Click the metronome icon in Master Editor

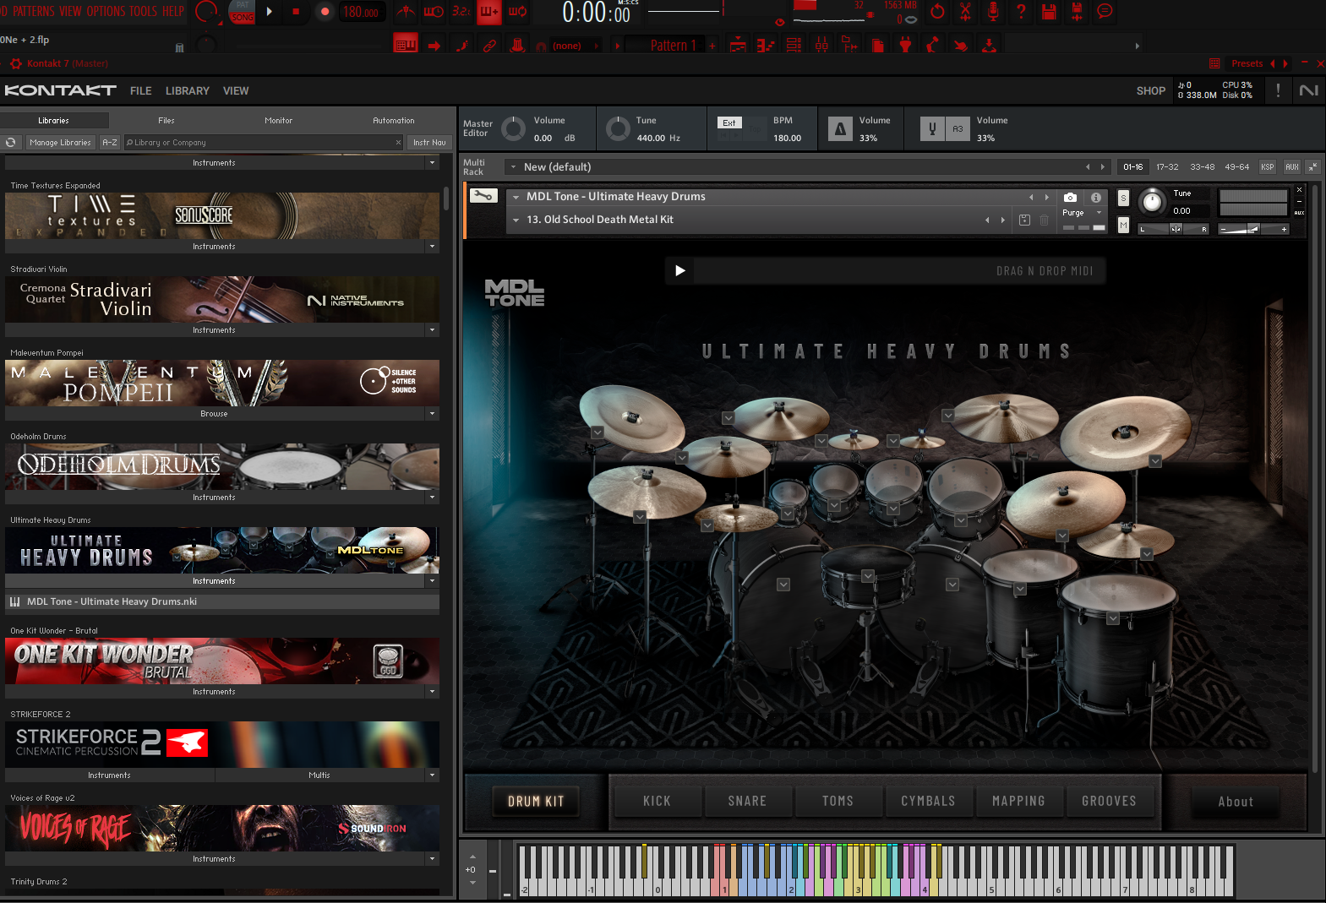click(840, 128)
